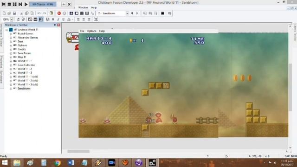
Task: Pause the running application
Action: [14, 4]
